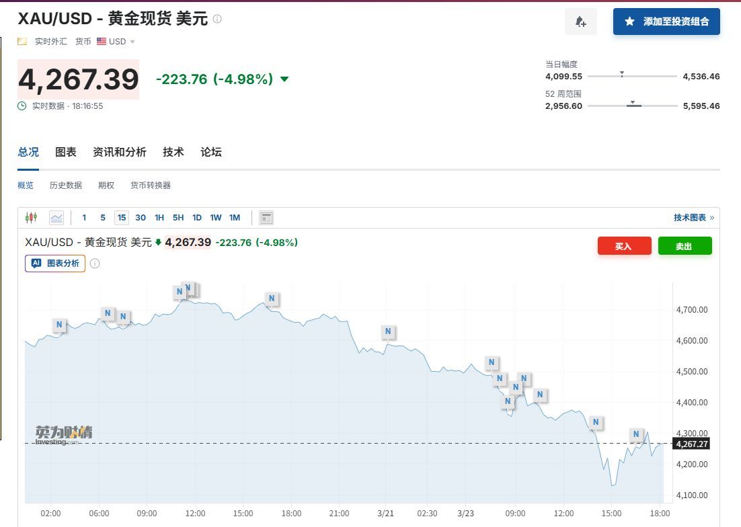
Task: Click info icon next to XAU/USD title
Action: pos(217,19)
